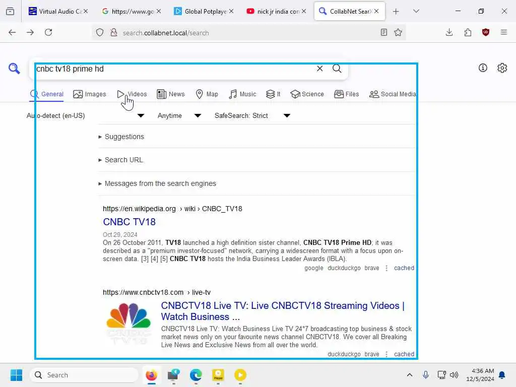Select the Map search category
The image size is (516, 387).
207,94
